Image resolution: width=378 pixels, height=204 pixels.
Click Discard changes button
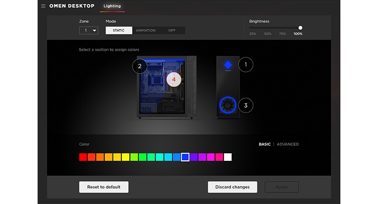click(x=232, y=187)
